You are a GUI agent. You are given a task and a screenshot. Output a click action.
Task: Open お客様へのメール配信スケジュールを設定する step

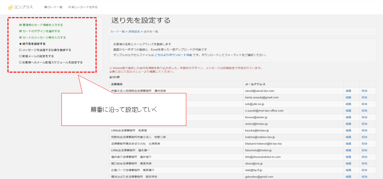[x=52, y=63]
